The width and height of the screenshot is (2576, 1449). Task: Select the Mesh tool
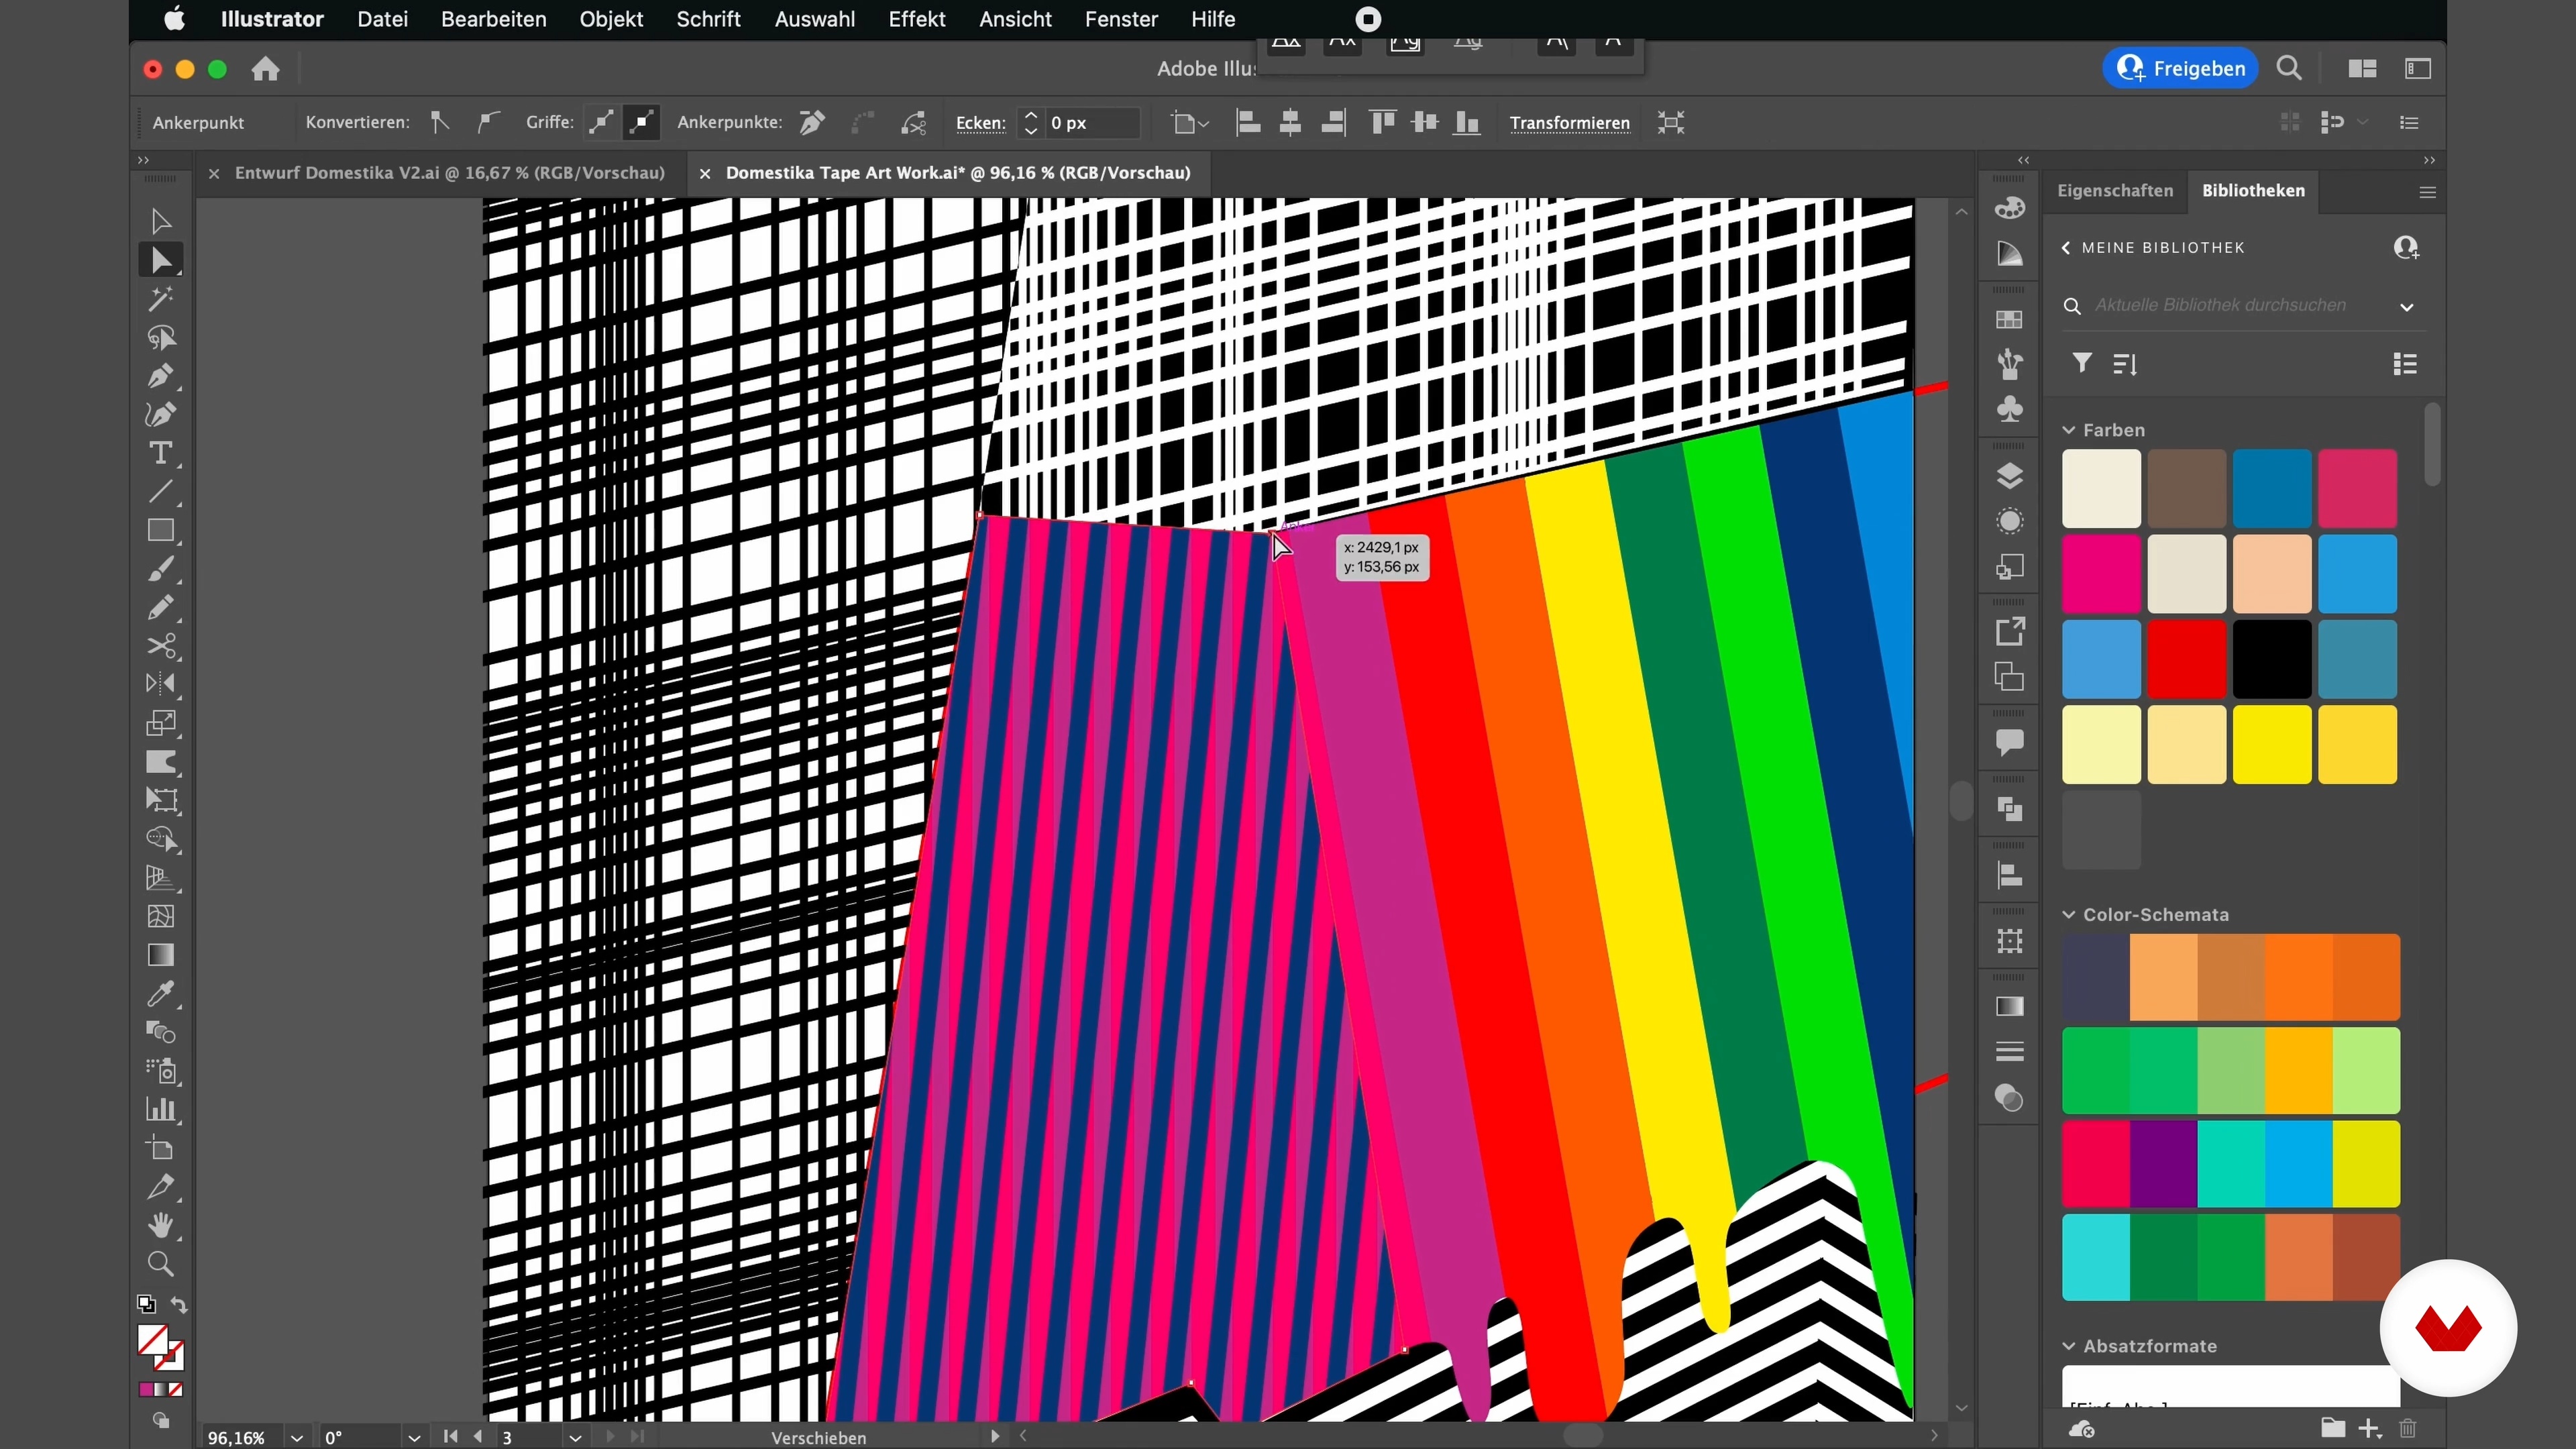click(x=160, y=916)
